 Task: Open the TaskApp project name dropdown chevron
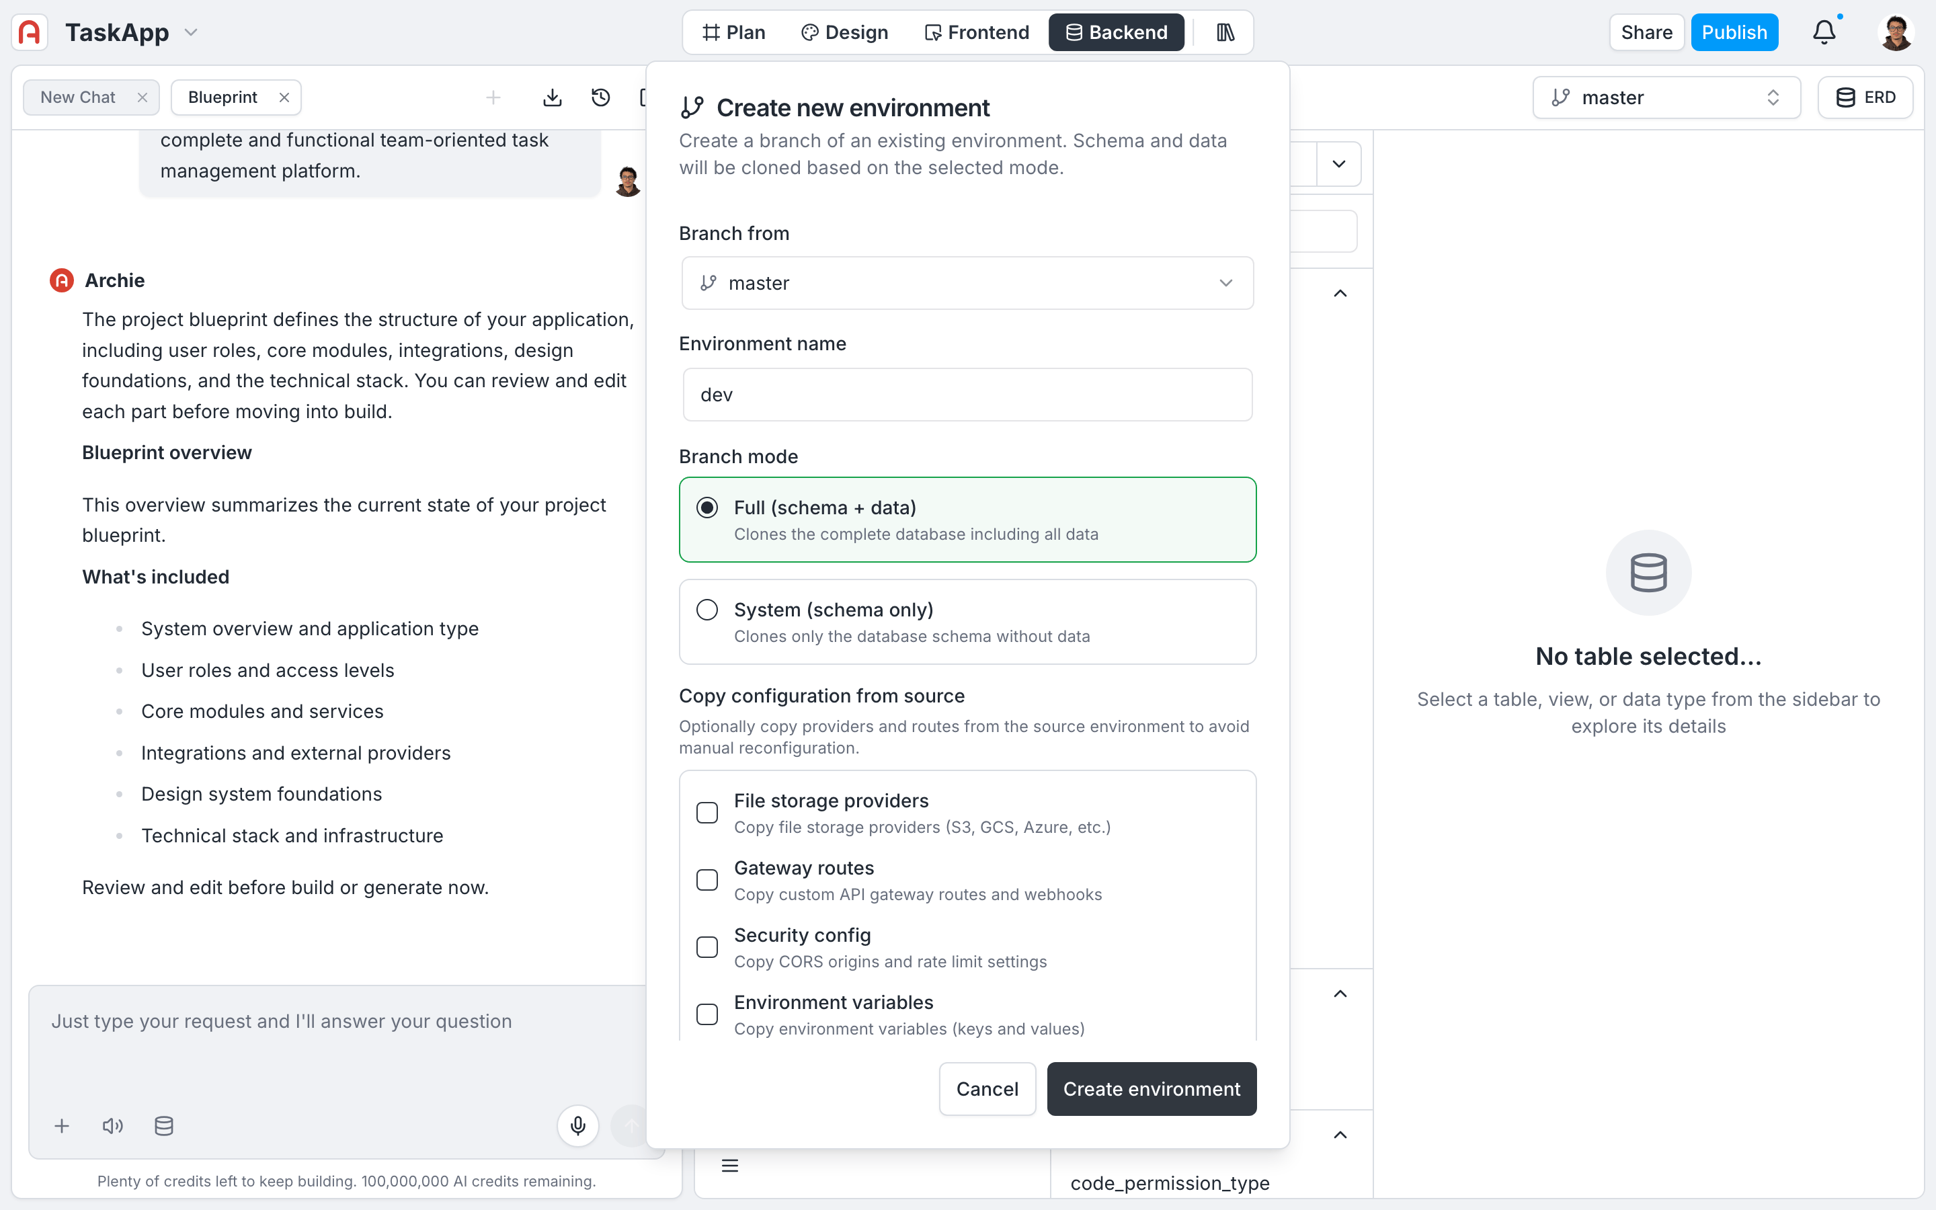point(191,33)
